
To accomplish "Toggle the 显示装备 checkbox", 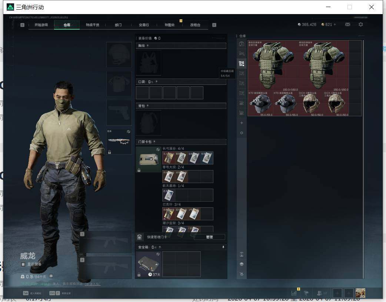I will (23, 264).
